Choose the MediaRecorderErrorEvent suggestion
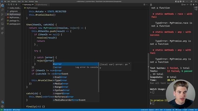 (75, 100)
